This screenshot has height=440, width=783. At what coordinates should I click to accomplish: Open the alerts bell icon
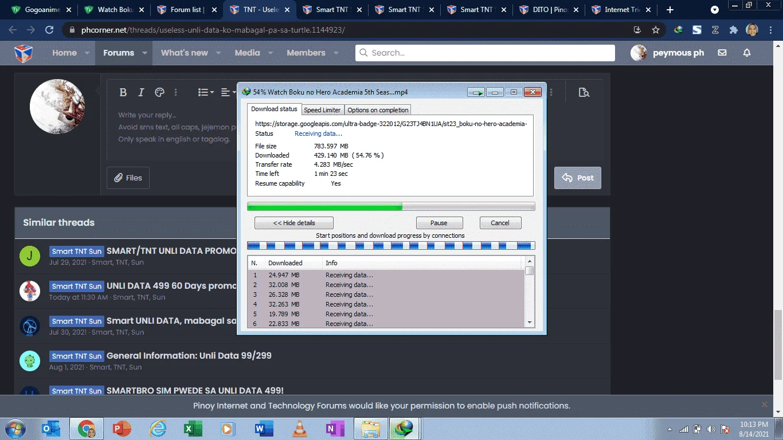747,53
